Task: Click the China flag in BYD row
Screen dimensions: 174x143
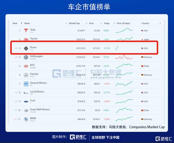Action: click(142, 66)
